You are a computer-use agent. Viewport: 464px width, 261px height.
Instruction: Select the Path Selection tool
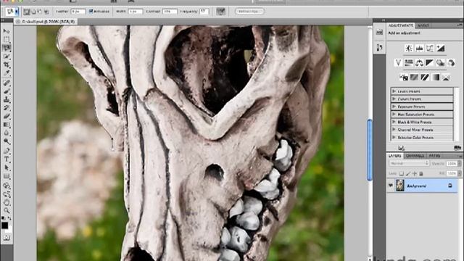(x=7, y=167)
